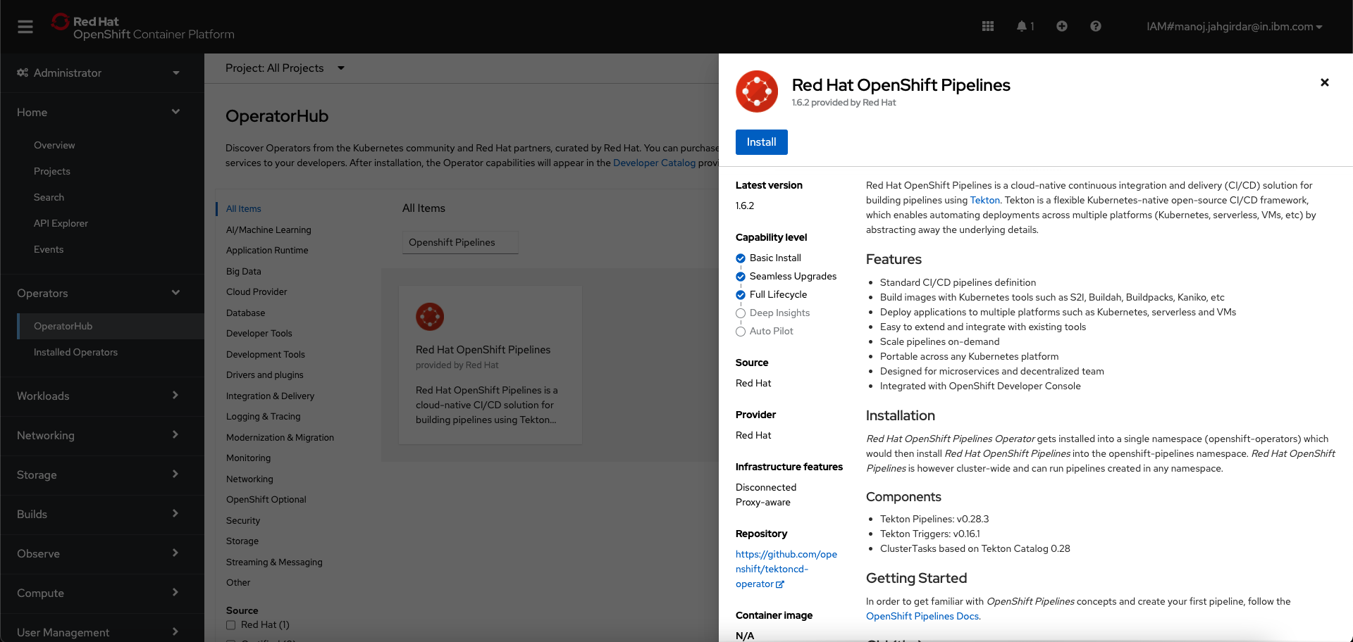The image size is (1353, 642).
Task: Open the OpenShift Pipelines Docs link
Action: [922, 616]
